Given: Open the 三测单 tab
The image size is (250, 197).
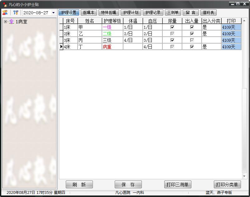Looking at the screenshot, I should 173,12.
